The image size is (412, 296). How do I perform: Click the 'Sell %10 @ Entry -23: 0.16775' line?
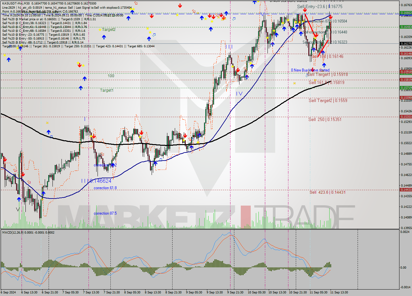pos(43,35)
